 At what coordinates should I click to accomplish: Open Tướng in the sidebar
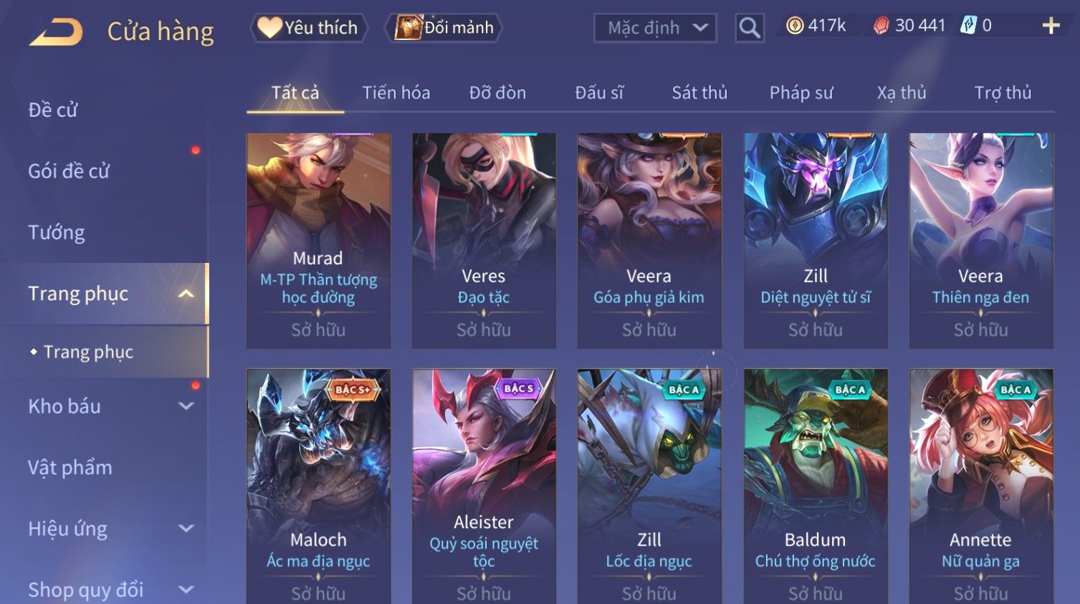point(57,232)
